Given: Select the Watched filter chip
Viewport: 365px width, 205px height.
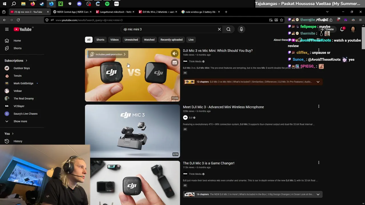Looking at the screenshot, I should [x=149, y=40].
